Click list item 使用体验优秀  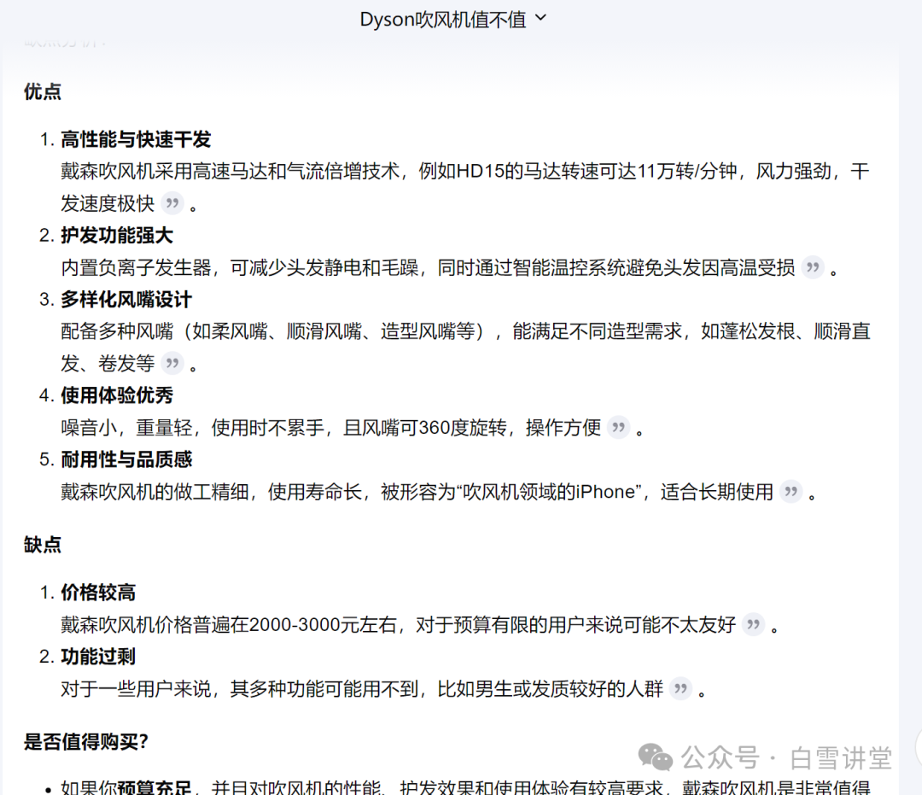click(117, 395)
